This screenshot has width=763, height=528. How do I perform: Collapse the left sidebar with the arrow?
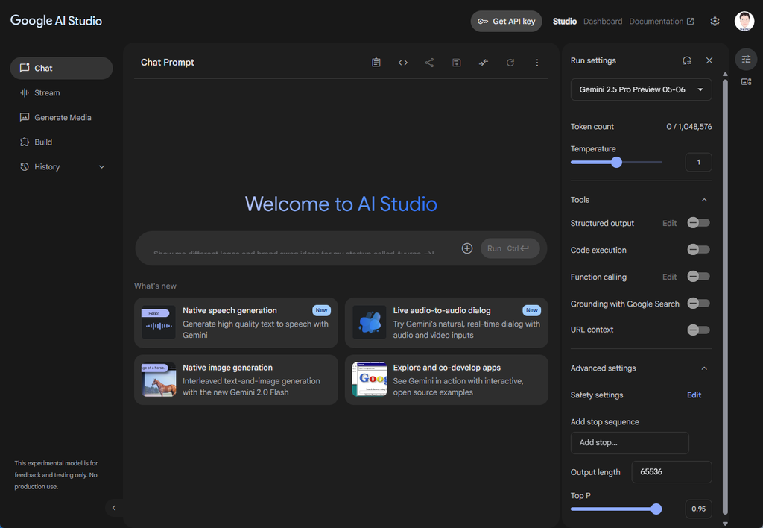pyautogui.click(x=114, y=508)
